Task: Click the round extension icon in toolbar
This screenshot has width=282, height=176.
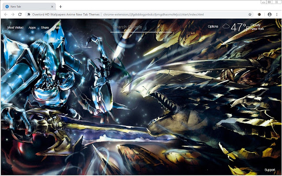Action: point(259,15)
